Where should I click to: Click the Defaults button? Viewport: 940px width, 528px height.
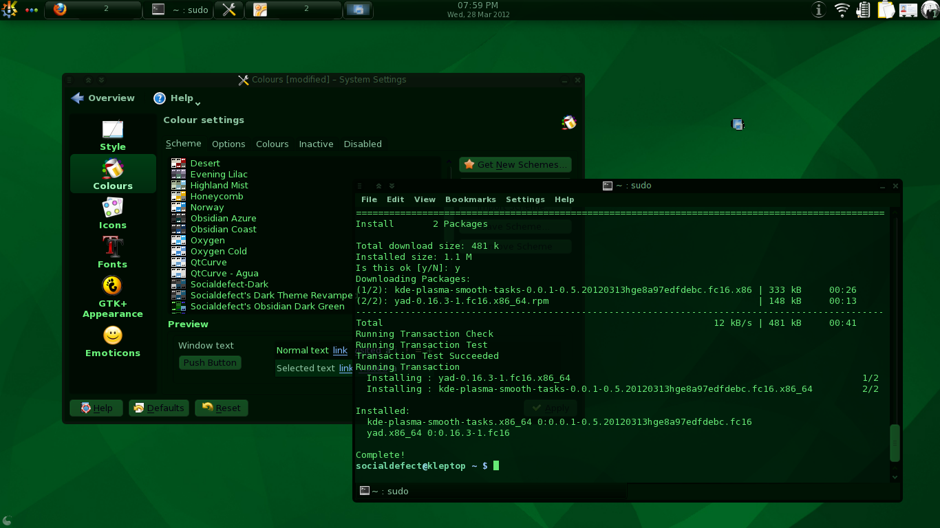(159, 408)
